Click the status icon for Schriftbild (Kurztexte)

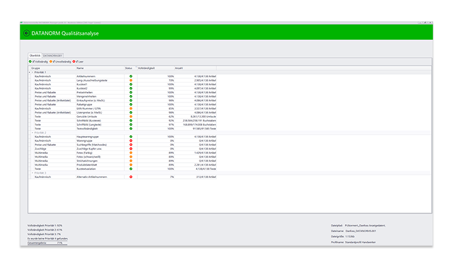pyautogui.click(x=131, y=120)
